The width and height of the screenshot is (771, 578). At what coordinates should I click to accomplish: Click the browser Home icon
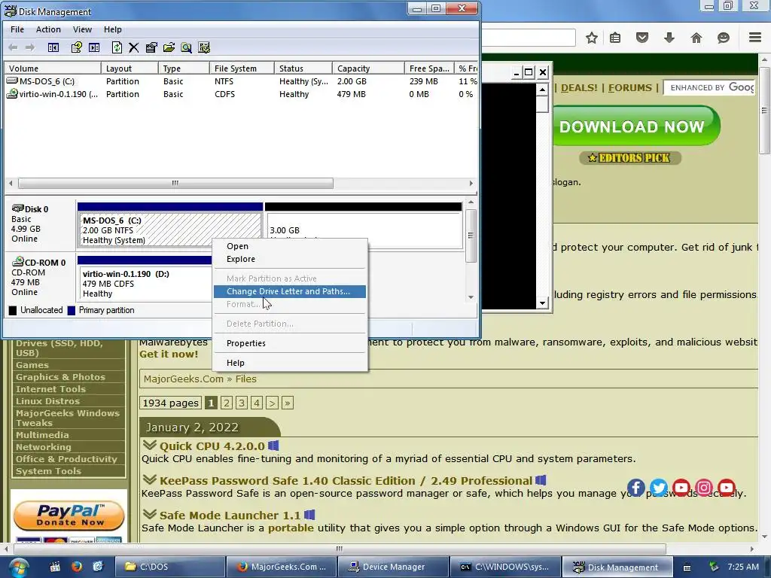696,38
